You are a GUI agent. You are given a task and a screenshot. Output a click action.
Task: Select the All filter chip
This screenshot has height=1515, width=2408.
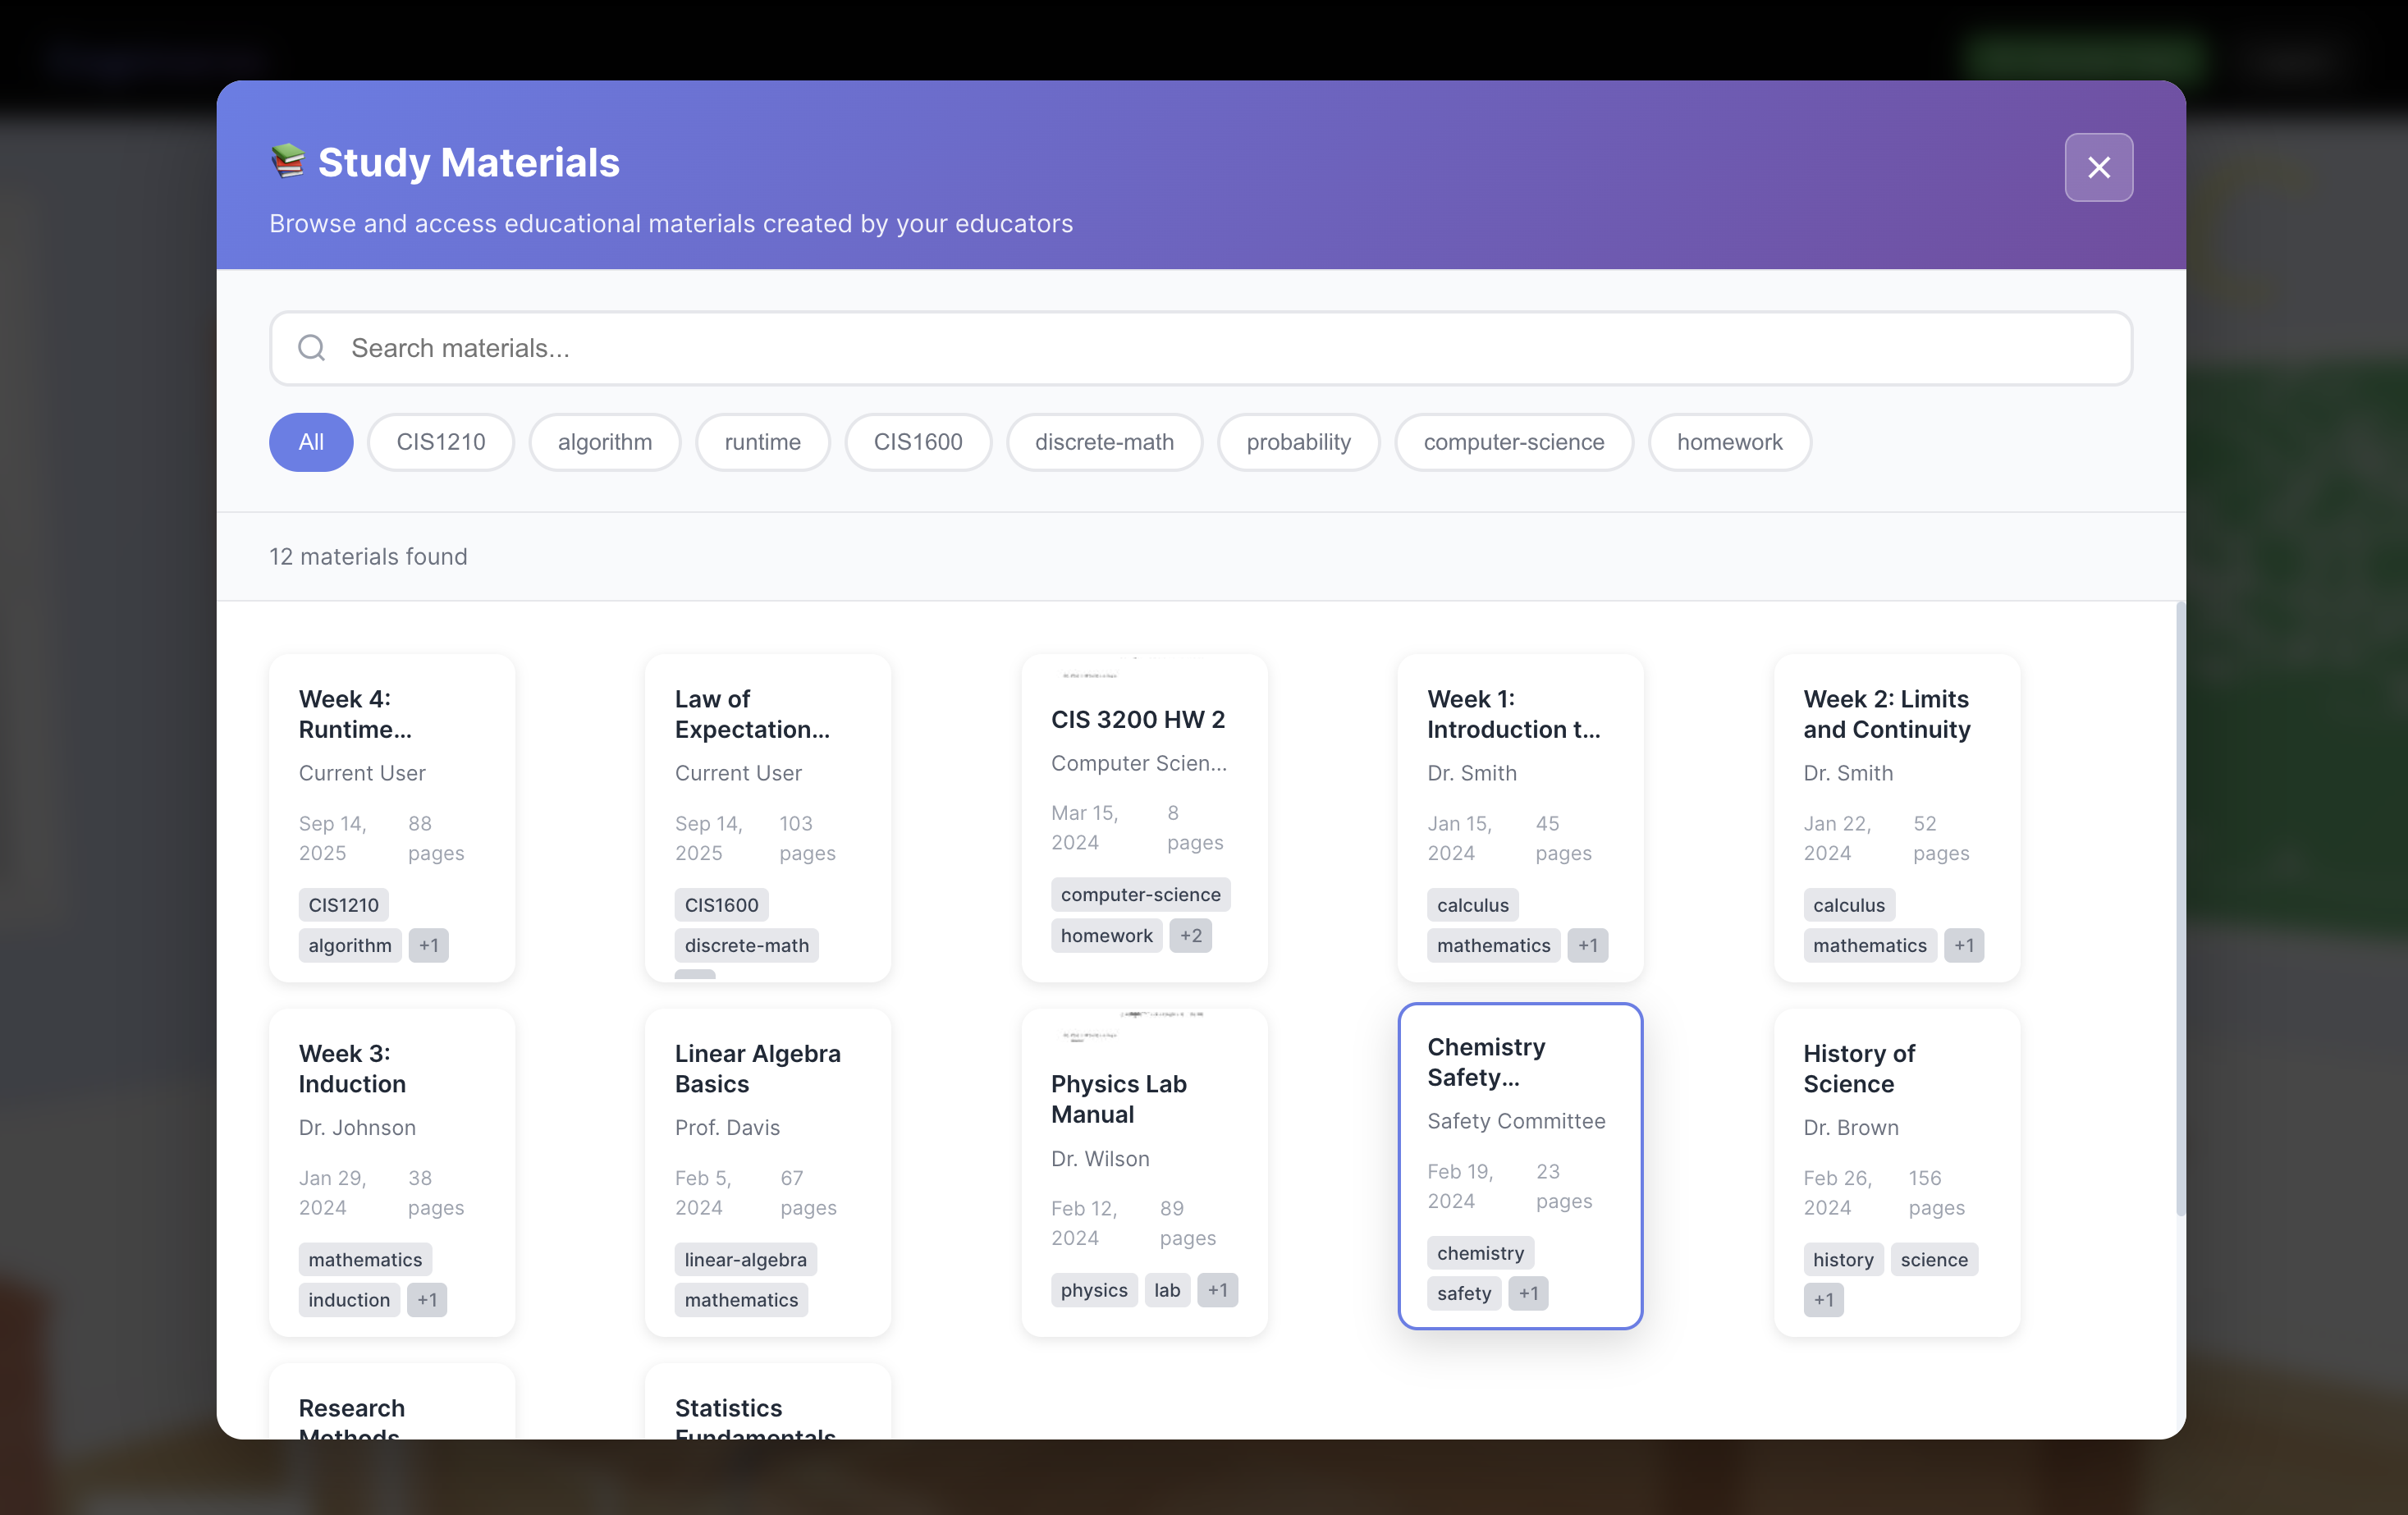311,442
